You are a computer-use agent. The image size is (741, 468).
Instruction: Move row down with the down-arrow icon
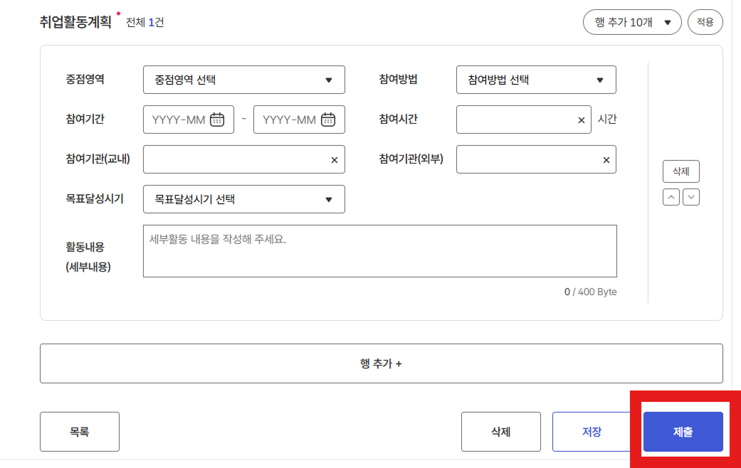click(x=691, y=197)
